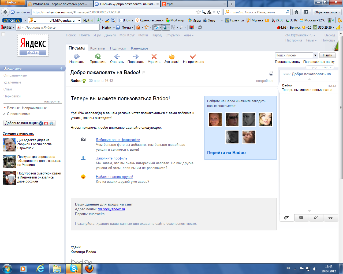Click the Удалить red cross icon
This screenshot has height=274, width=343.
(154, 56)
